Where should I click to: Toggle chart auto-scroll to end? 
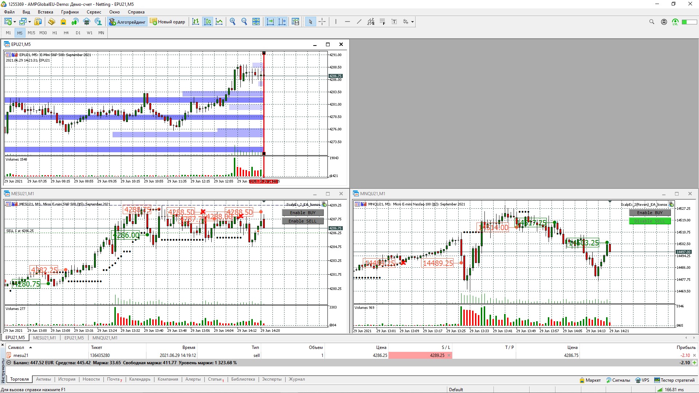[x=270, y=22]
